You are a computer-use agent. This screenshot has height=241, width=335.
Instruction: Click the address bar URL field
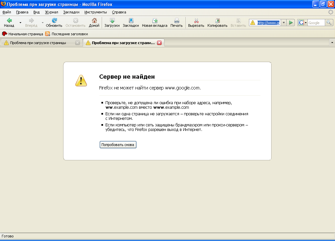(x=268, y=23)
